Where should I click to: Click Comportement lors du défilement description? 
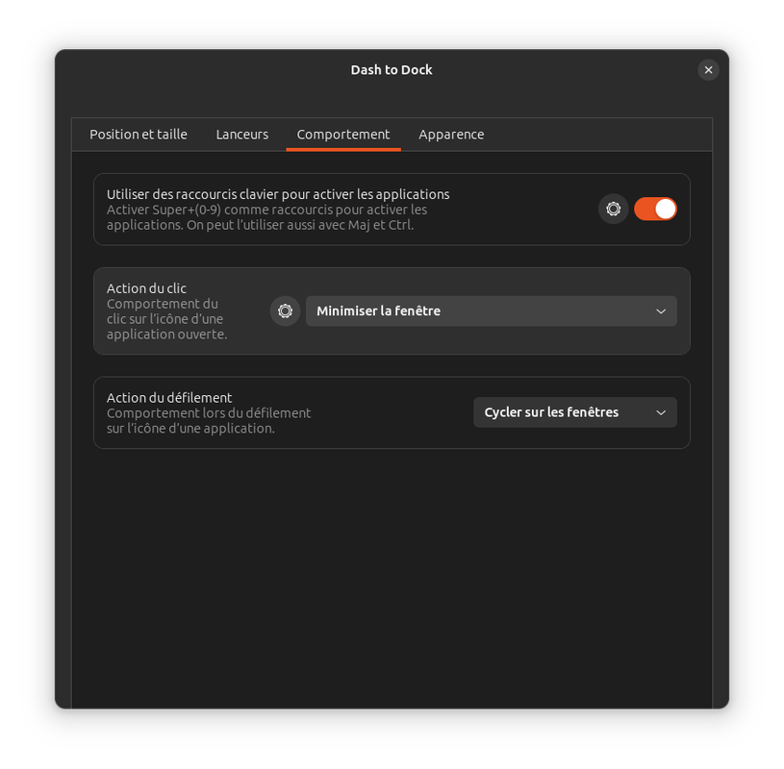coord(209,421)
